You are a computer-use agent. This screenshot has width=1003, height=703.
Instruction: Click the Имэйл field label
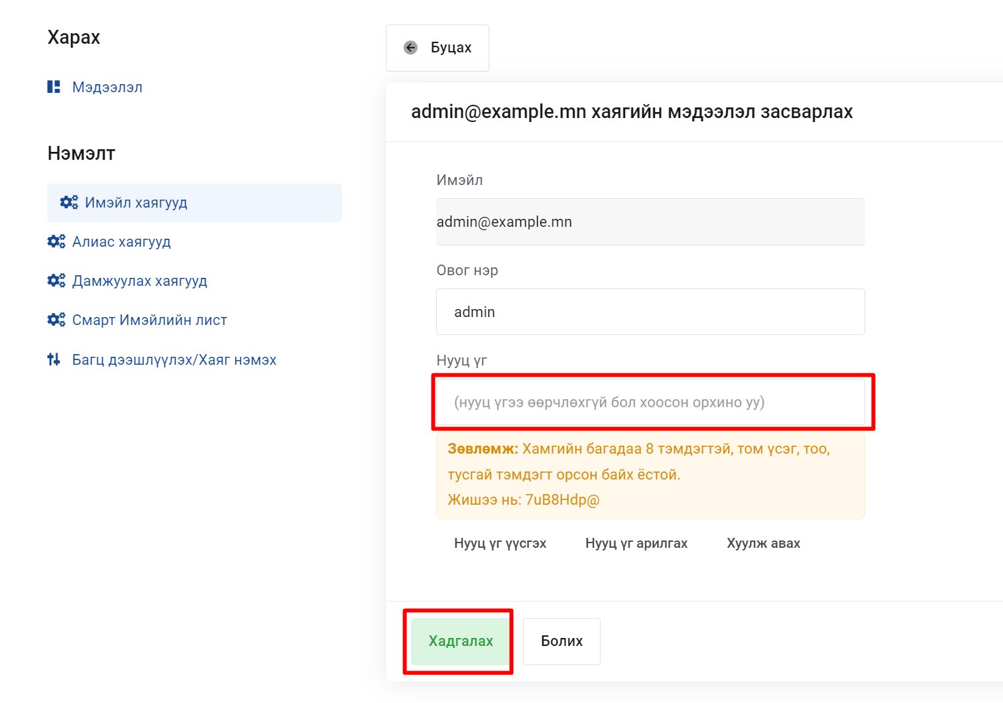pos(459,180)
